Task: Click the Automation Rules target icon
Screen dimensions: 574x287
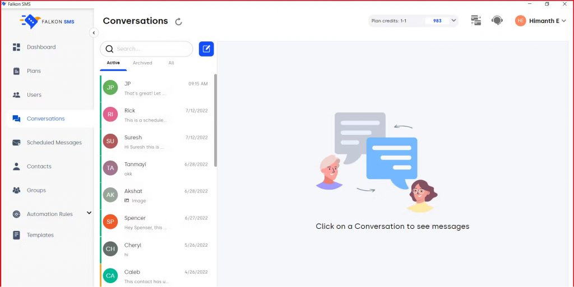Action: point(16,214)
